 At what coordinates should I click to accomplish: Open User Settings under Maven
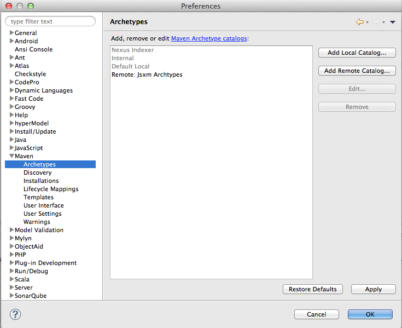[x=42, y=214]
